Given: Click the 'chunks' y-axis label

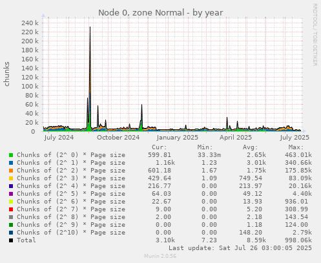Looking at the screenshot, I should [x=6, y=74].
